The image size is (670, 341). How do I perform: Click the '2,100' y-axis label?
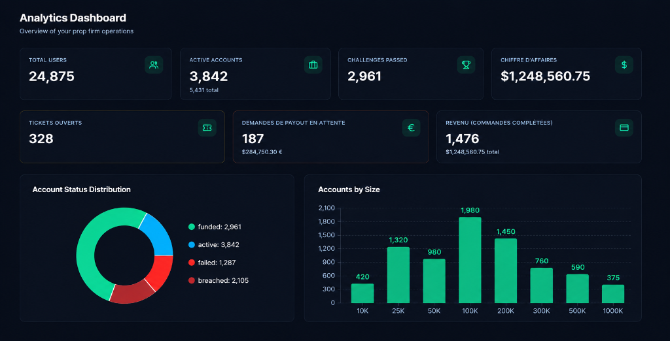327,208
